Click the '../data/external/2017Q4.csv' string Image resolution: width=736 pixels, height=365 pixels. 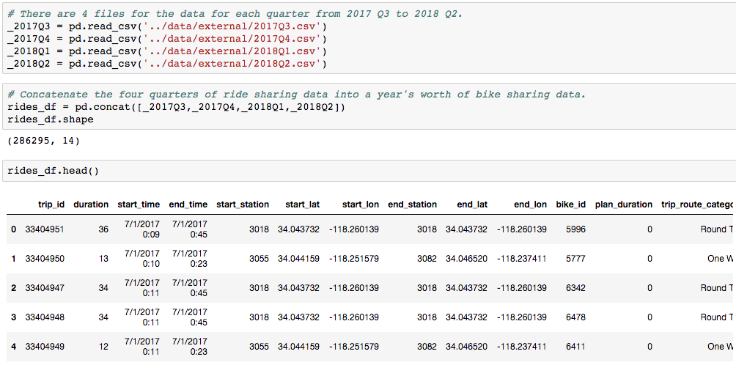pyautogui.click(x=232, y=38)
